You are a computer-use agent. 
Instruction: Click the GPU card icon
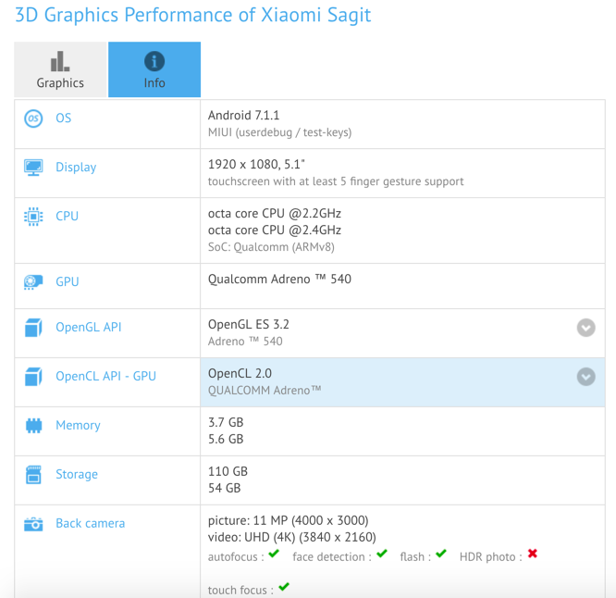tap(33, 282)
